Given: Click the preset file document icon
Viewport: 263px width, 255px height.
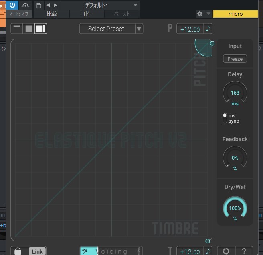Looking at the screenshot, I should (39, 5).
